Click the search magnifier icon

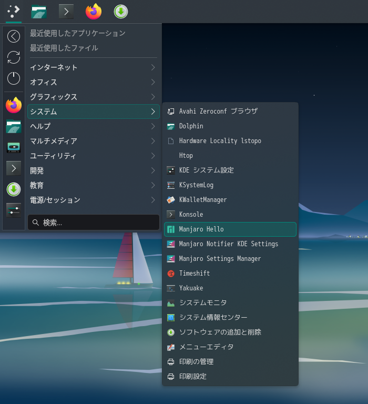(x=36, y=223)
